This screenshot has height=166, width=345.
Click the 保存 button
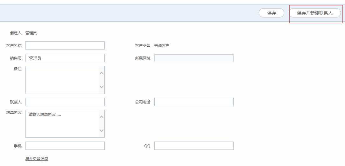[271, 13]
